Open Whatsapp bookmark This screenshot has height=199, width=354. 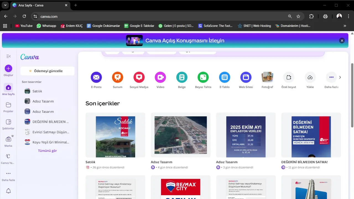tap(46, 26)
